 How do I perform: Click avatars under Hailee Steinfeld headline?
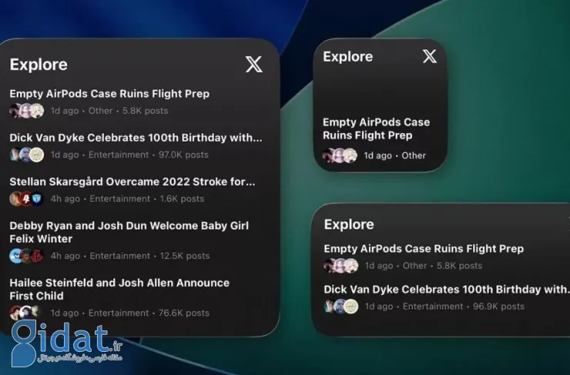(27, 313)
